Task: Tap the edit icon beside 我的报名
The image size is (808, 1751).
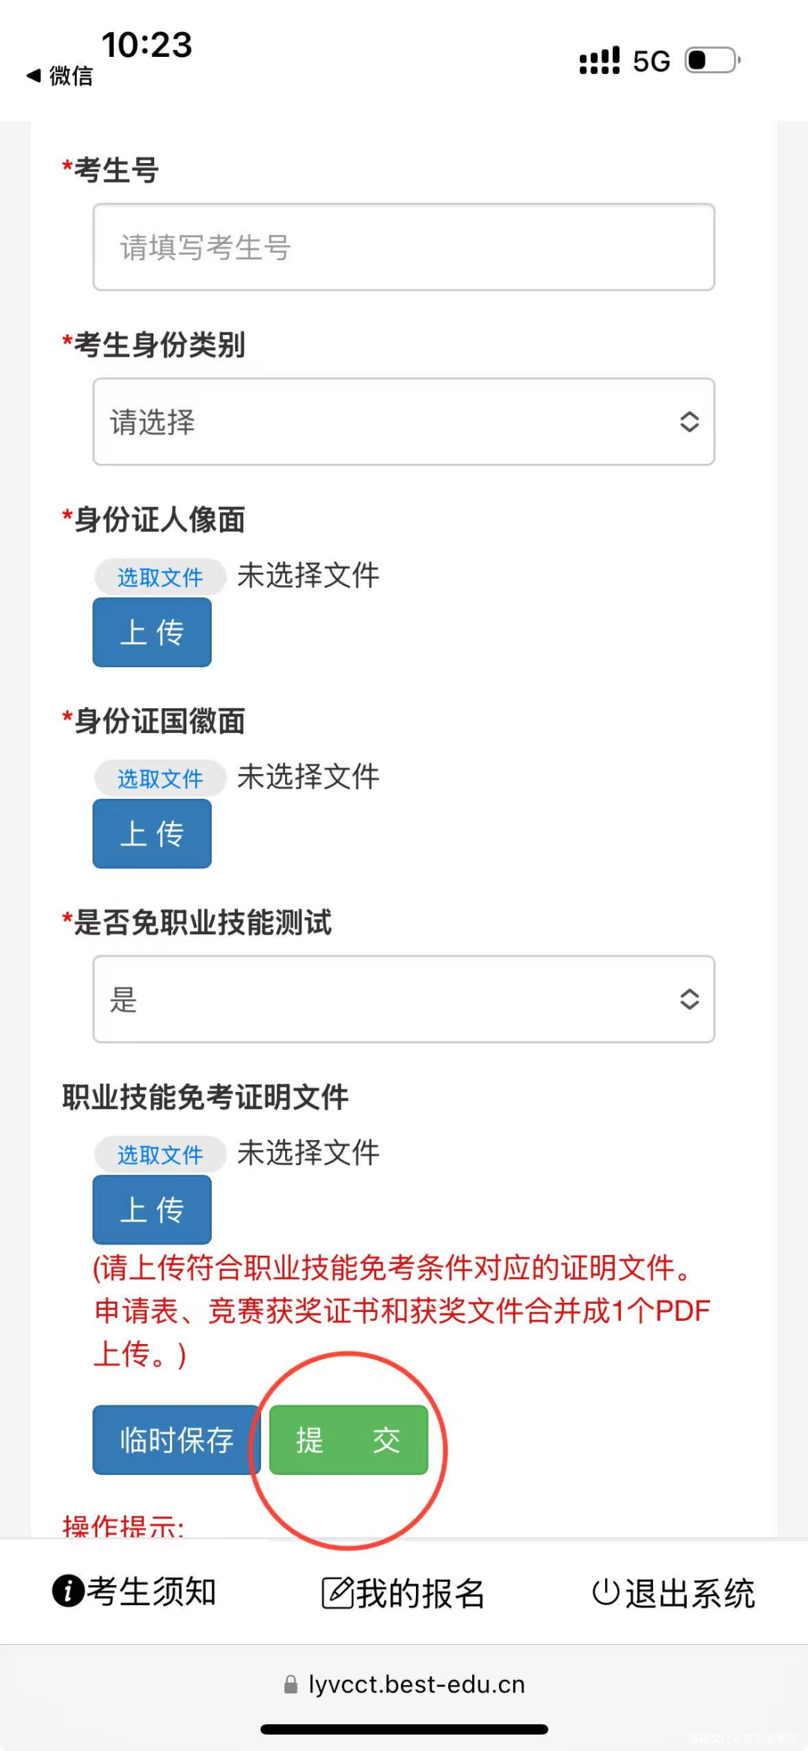Action: [x=337, y=1592]
